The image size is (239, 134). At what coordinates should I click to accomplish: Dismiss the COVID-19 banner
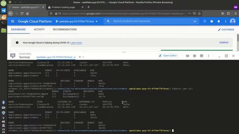pyautogui.click(x=224, y=42)
